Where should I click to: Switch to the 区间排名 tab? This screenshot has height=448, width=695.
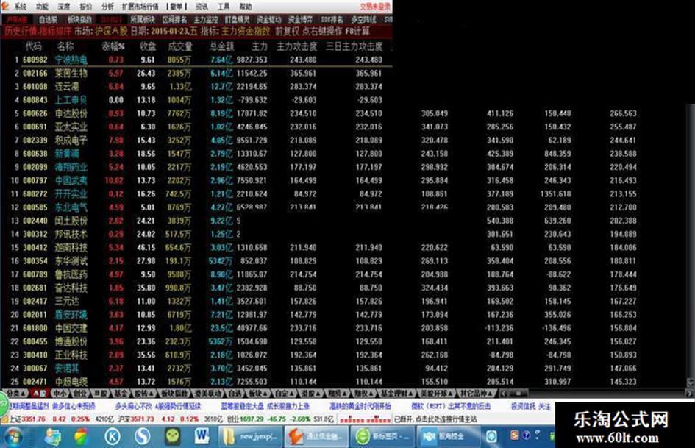174,20
